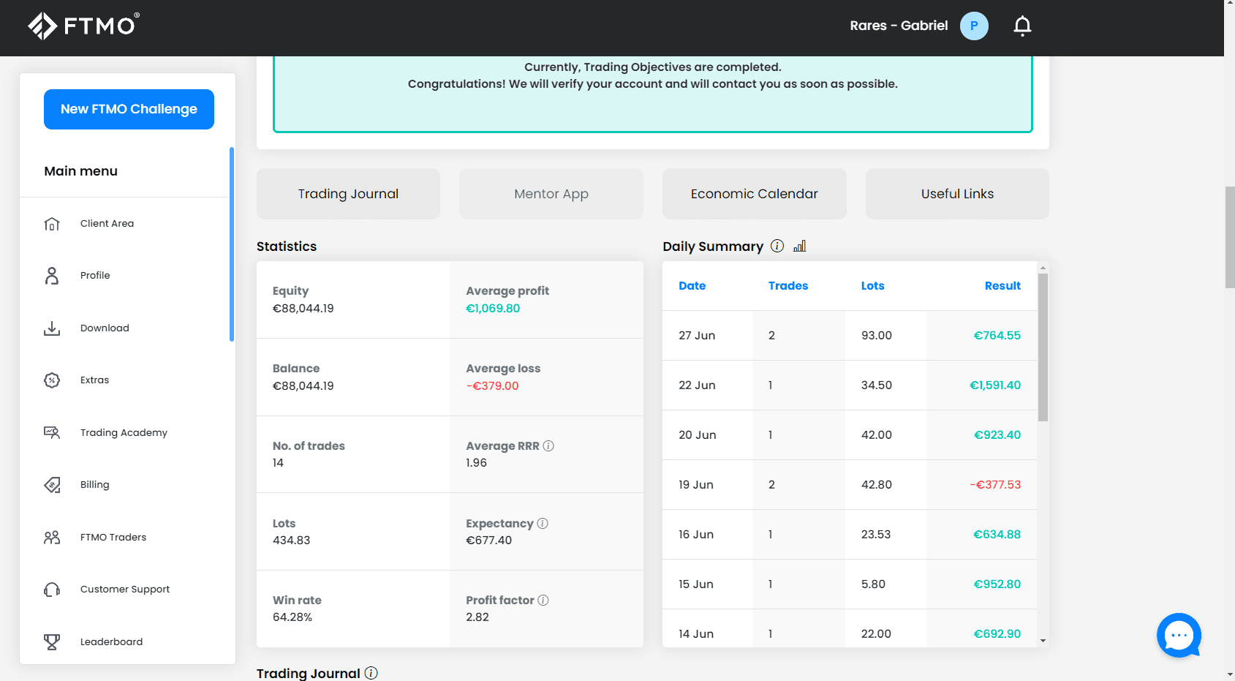Open Customer Support menu item
The image size is (1235, 681).
(124, 590)
